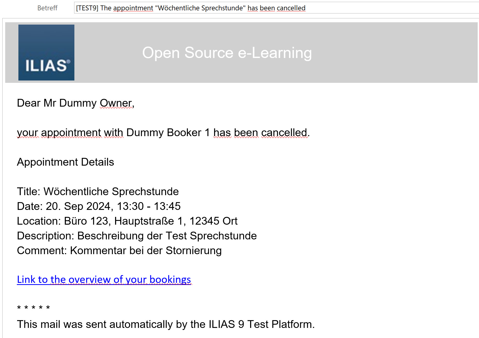479x338 pixels.
Task: Click the "Open Source e-Learning" banner text
Action: pos(227,53)
